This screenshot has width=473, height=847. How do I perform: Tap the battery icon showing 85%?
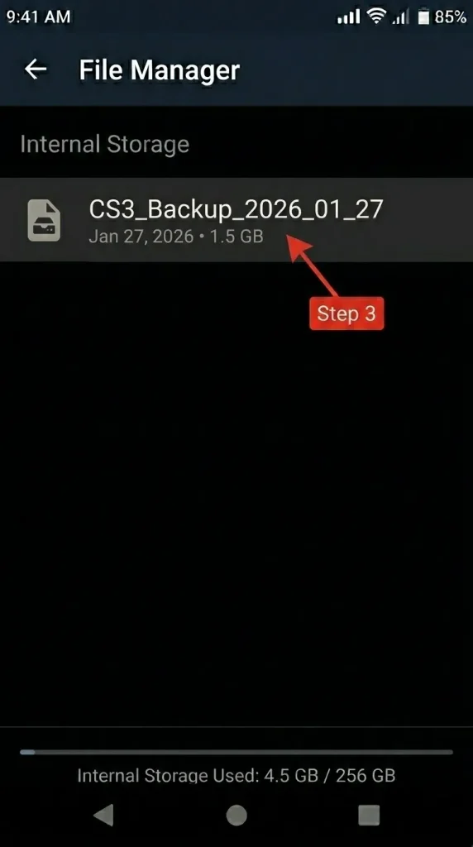point(424,17)
